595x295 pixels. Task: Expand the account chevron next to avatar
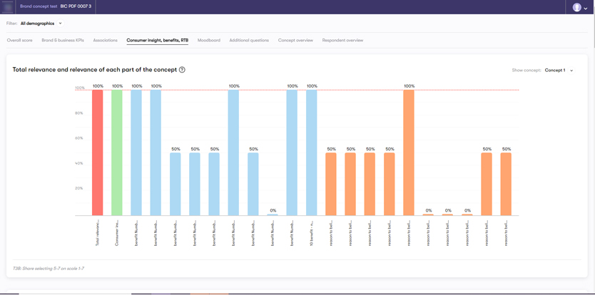(586, 8)
